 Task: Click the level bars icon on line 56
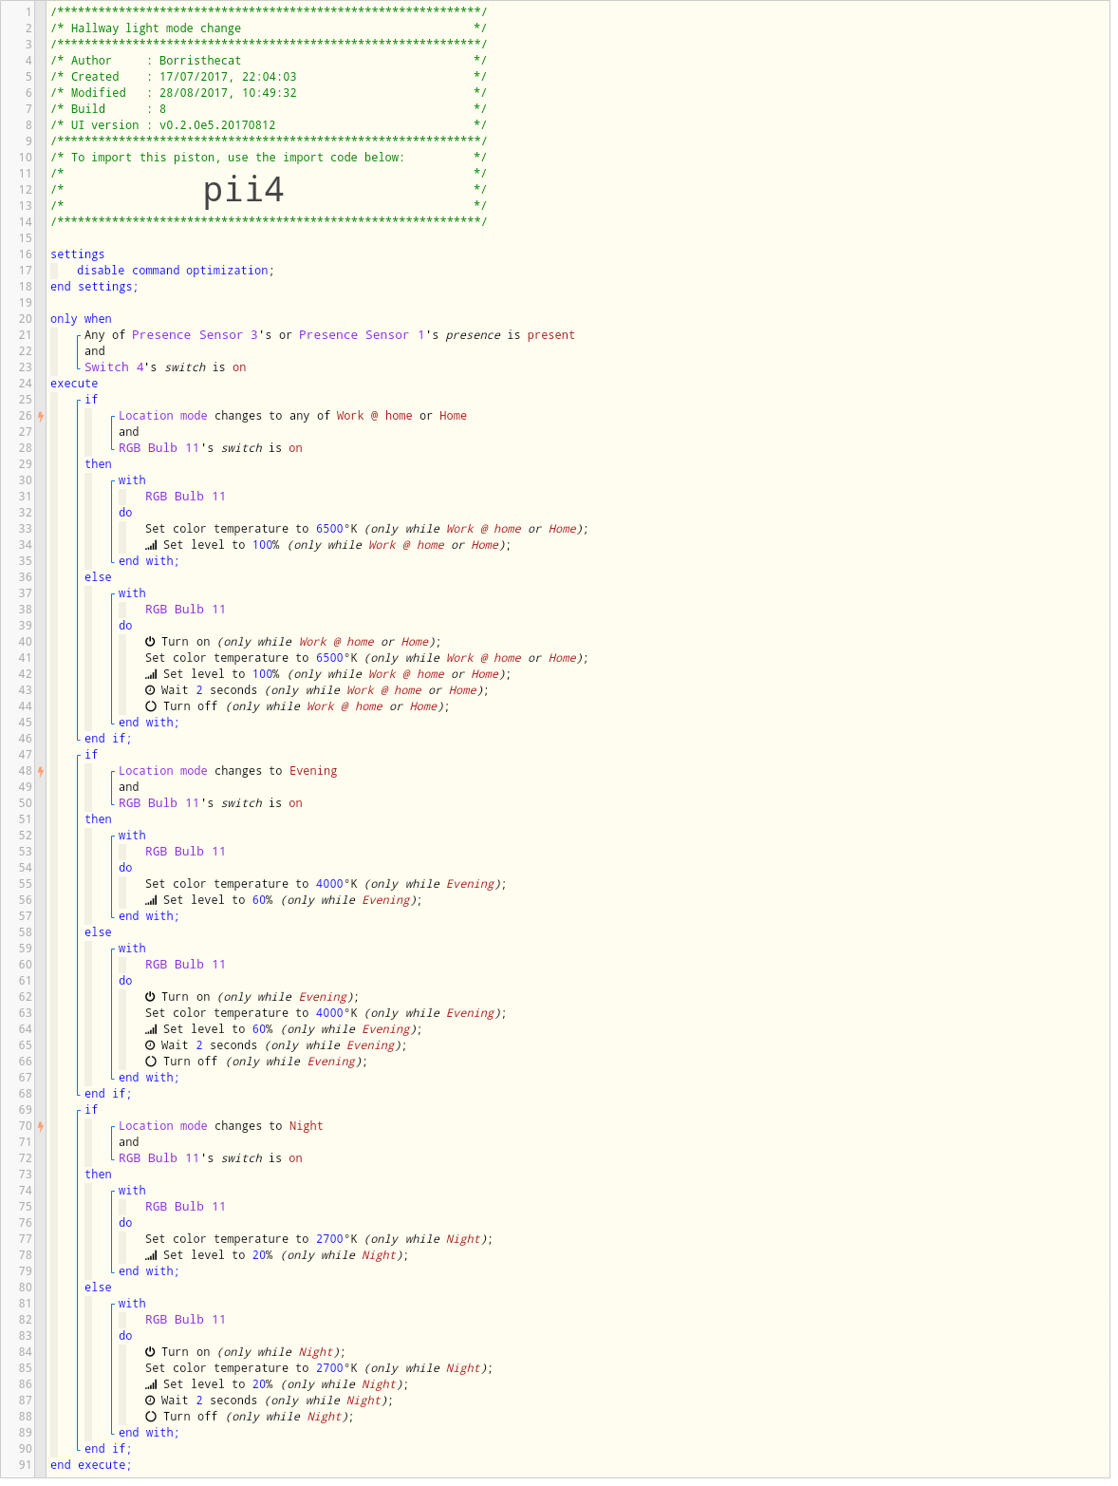tap(151, 900)
